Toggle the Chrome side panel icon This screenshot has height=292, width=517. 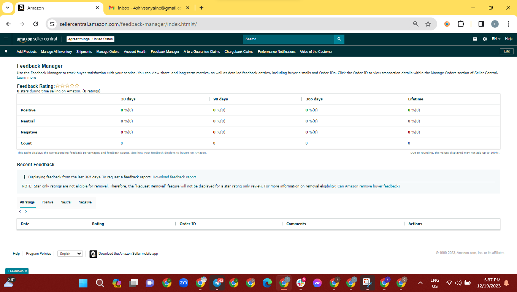click(481, 24)
